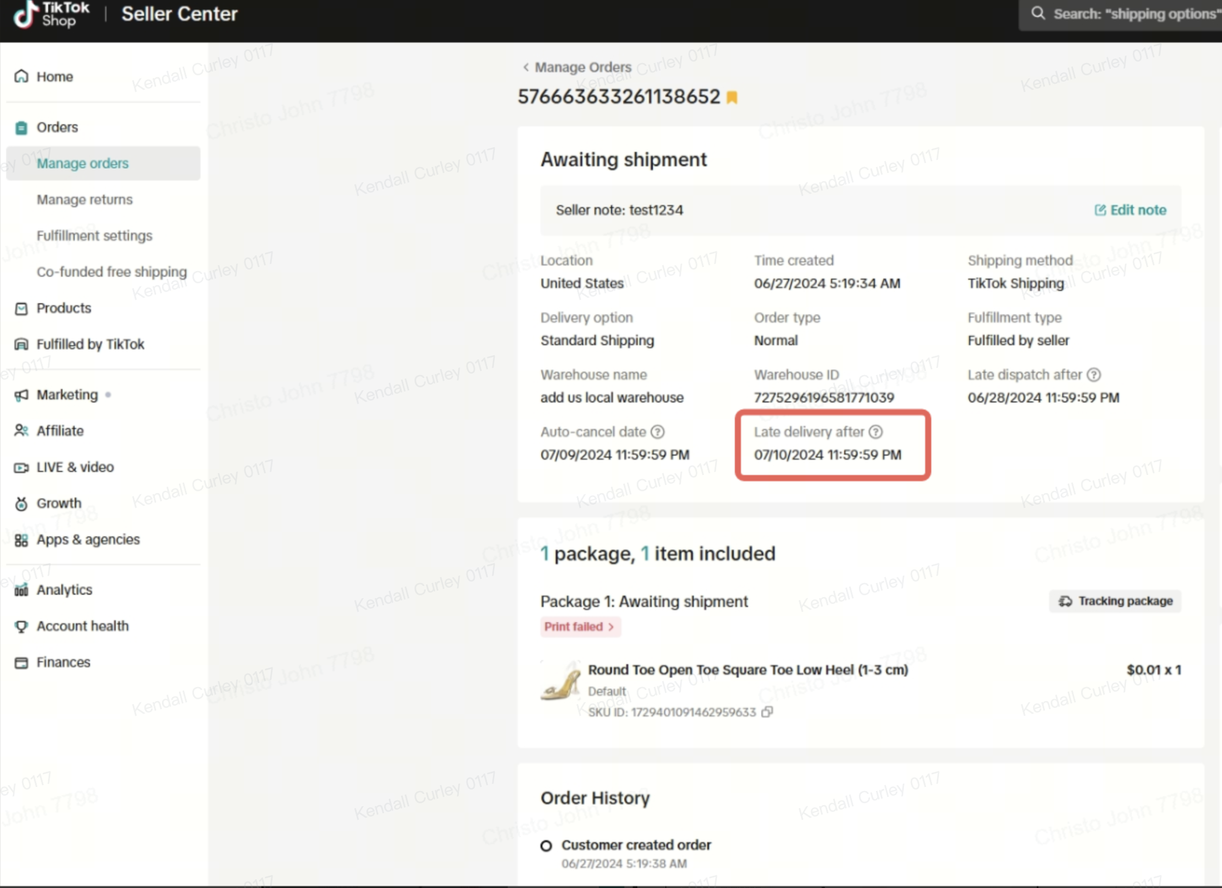This screenshot has height=888, width=1222.
Task: Click the copy icon next to SKU ID
Action: point(767,712)
